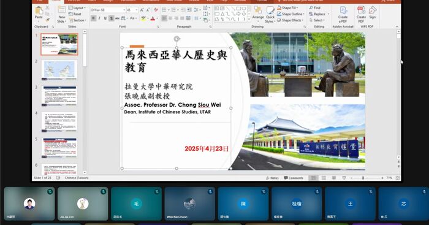Select the rectangle shape in shapes gallery

click(238, 9)
